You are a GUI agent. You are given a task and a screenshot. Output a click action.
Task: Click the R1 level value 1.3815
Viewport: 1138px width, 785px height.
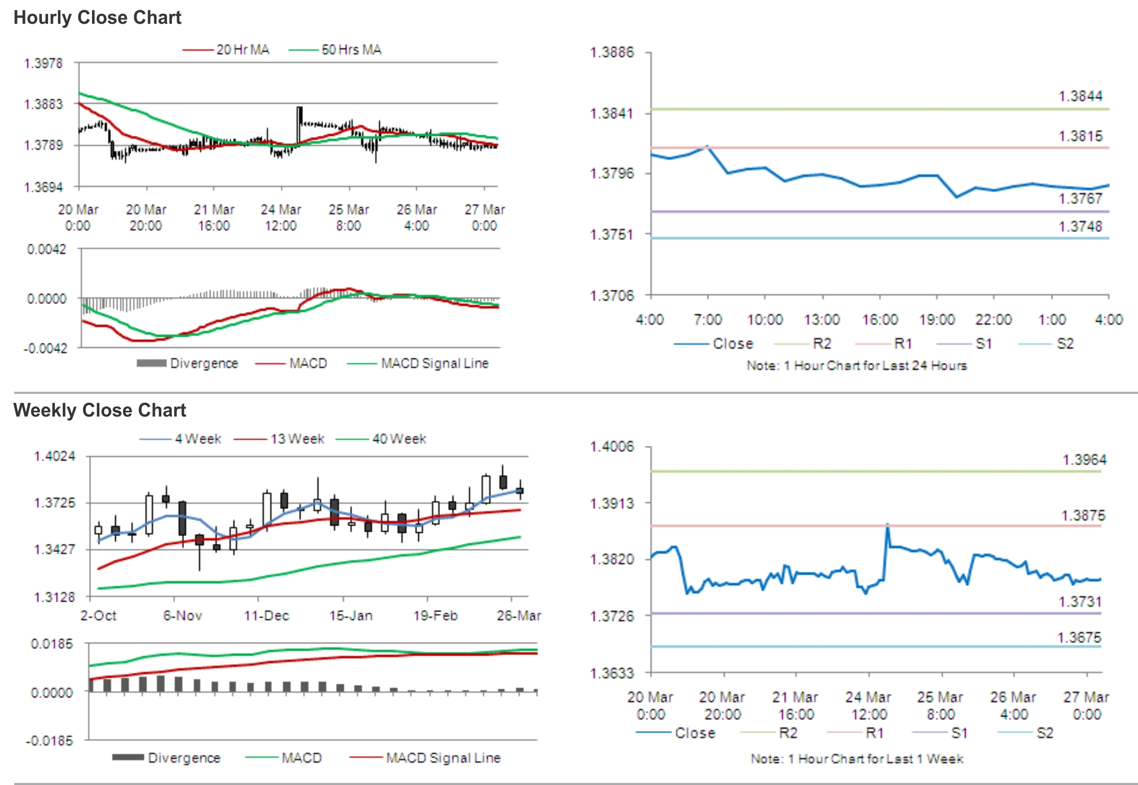pyautogui.click(x=1080, y=136)
